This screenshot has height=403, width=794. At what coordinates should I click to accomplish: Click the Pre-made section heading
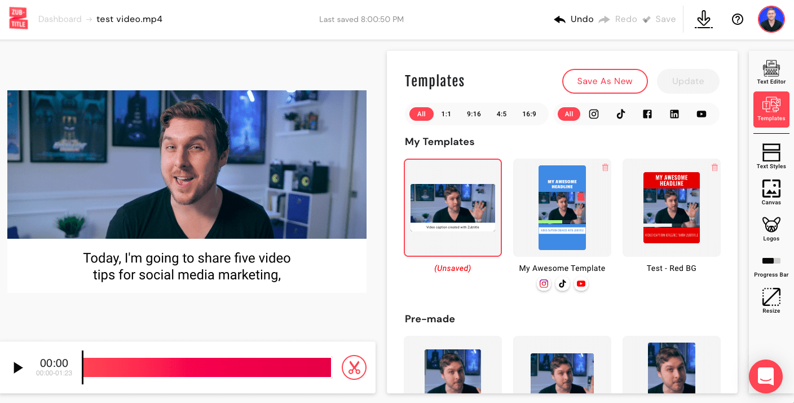click(x=430, y=319)
